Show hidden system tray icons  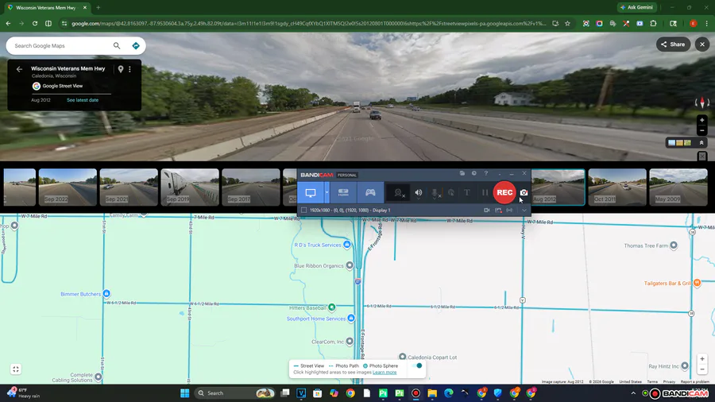click(x=633, y=393)
